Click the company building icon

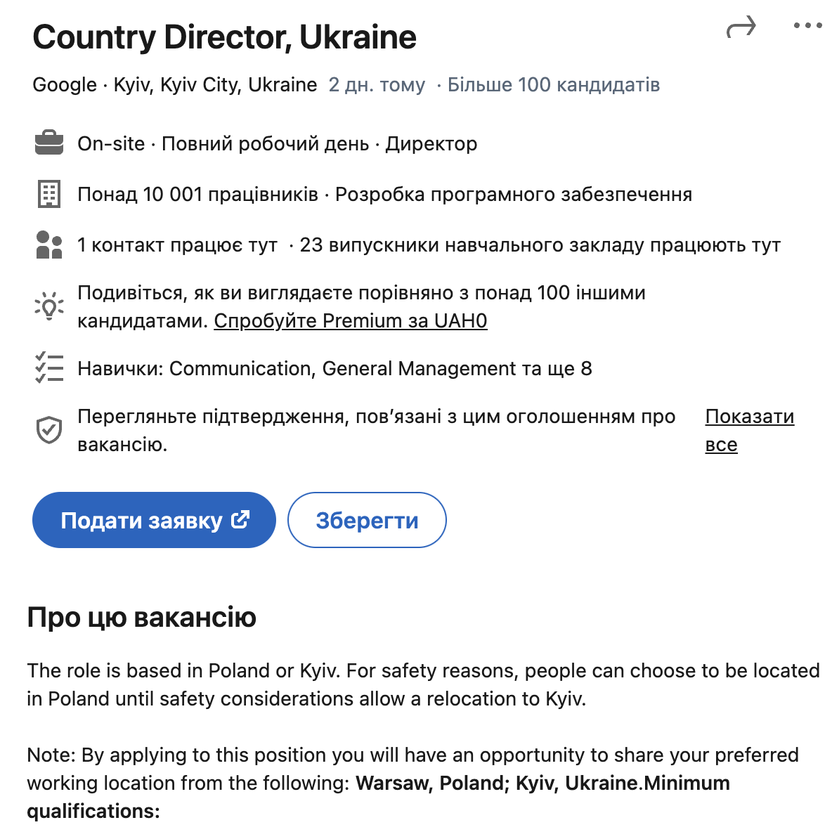point(48,194)
